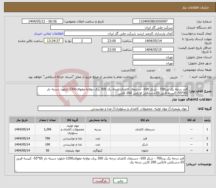The height and width of the screenshot is (188, 216).
Task: Click the response deadline date 1404/05/14 field
Action: click(x=153, y=41)
